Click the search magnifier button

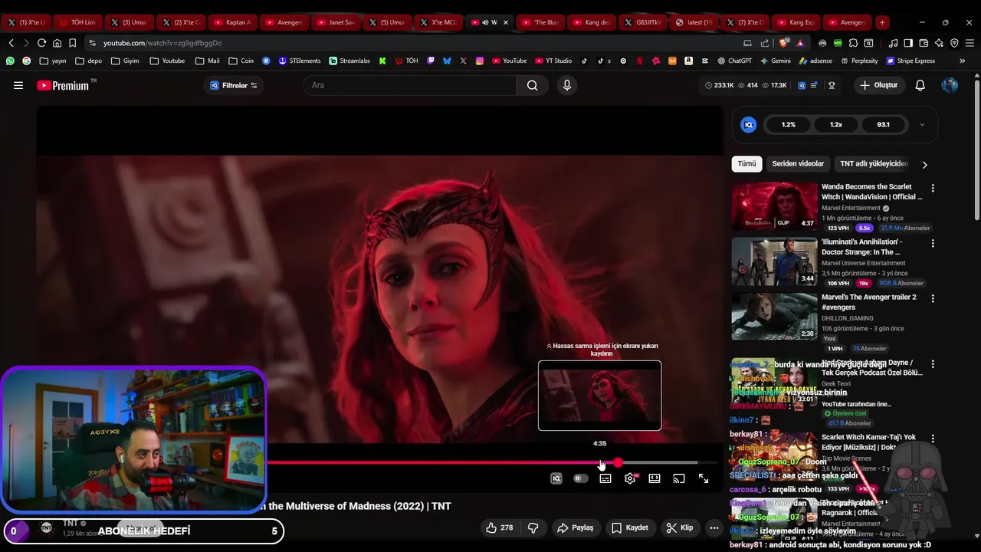533,85
